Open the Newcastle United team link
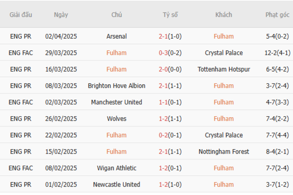The image size is (293, 195). tap(117, 185)
